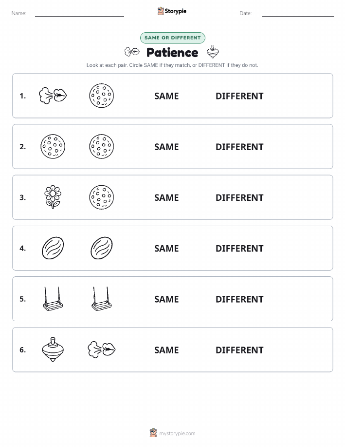Viewport: 345px width, 447px height.
Task: Select SAME for pair 2
Action: [166, 147]
